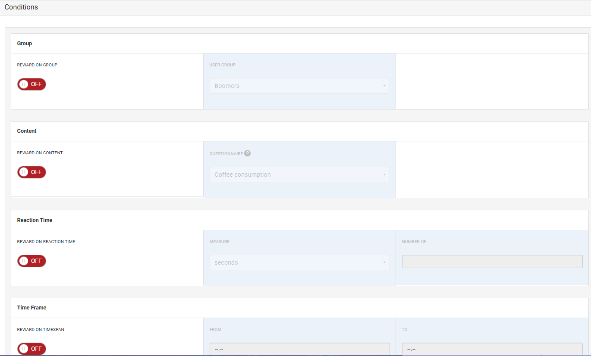Click the Group panel heading
This screenshot has width=591, height=356.
25,44
